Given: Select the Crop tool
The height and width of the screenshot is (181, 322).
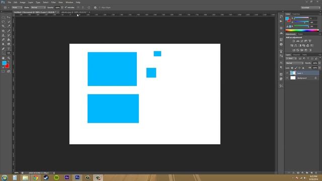Looking at the screenshot, I should click(x=3, y=26).
